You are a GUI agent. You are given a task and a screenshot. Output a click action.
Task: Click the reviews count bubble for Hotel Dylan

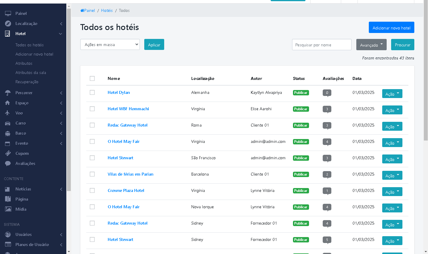(x=327, y=93)
